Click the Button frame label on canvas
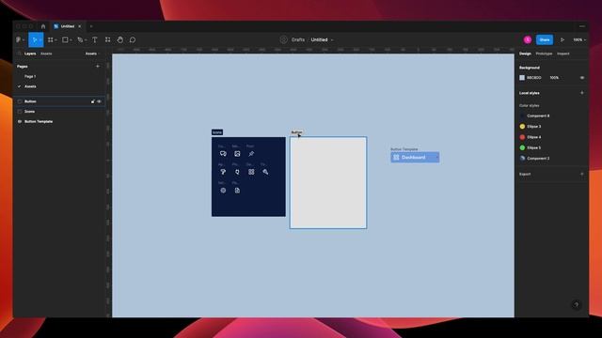 (x=296, y=132)
